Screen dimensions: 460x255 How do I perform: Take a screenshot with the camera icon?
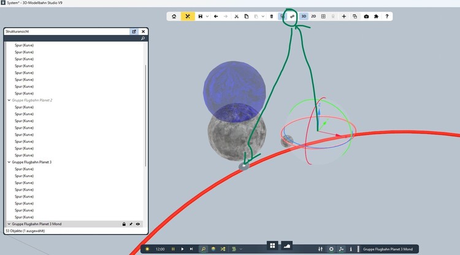[366, 17]
